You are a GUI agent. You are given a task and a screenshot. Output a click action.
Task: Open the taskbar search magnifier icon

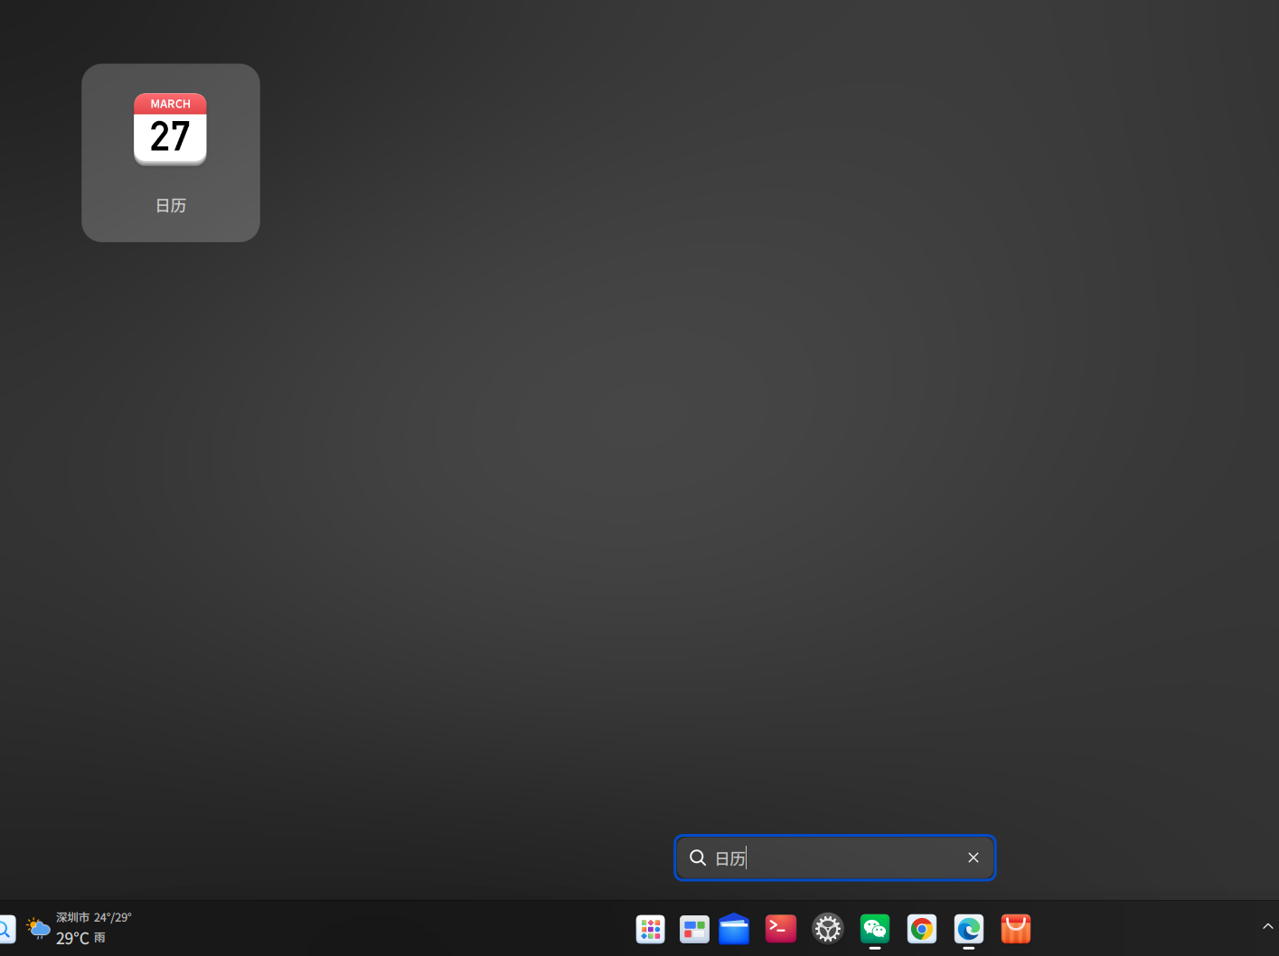coord(5,929)
